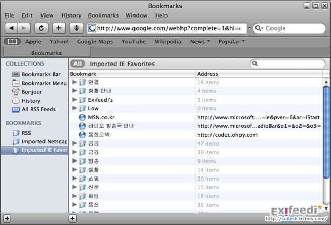Select Imported IE Favorites sidebar folder
The width and height of the screenshot is (331, 225).
tap(35, 150)
